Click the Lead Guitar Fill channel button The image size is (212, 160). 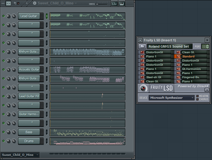(x=29, y=96)
